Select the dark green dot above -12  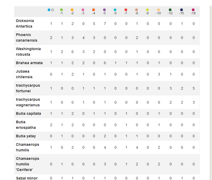(170, 10)
